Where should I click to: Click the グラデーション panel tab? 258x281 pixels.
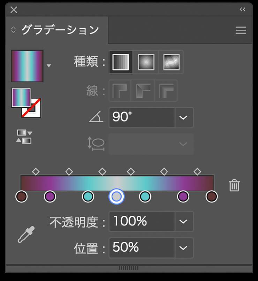click(x=60, y=30)
